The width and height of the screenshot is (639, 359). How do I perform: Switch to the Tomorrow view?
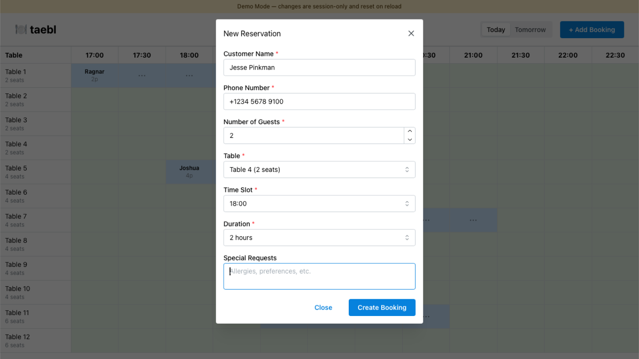(530, 29)
